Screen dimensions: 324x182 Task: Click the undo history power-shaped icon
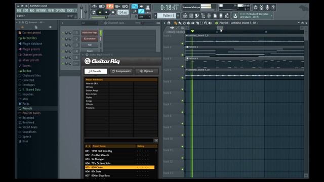pyautogui.click(x=255, y=8)
